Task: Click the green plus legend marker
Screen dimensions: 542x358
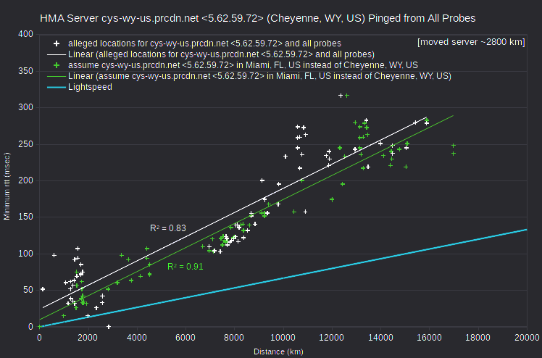Action: (57, 65)
